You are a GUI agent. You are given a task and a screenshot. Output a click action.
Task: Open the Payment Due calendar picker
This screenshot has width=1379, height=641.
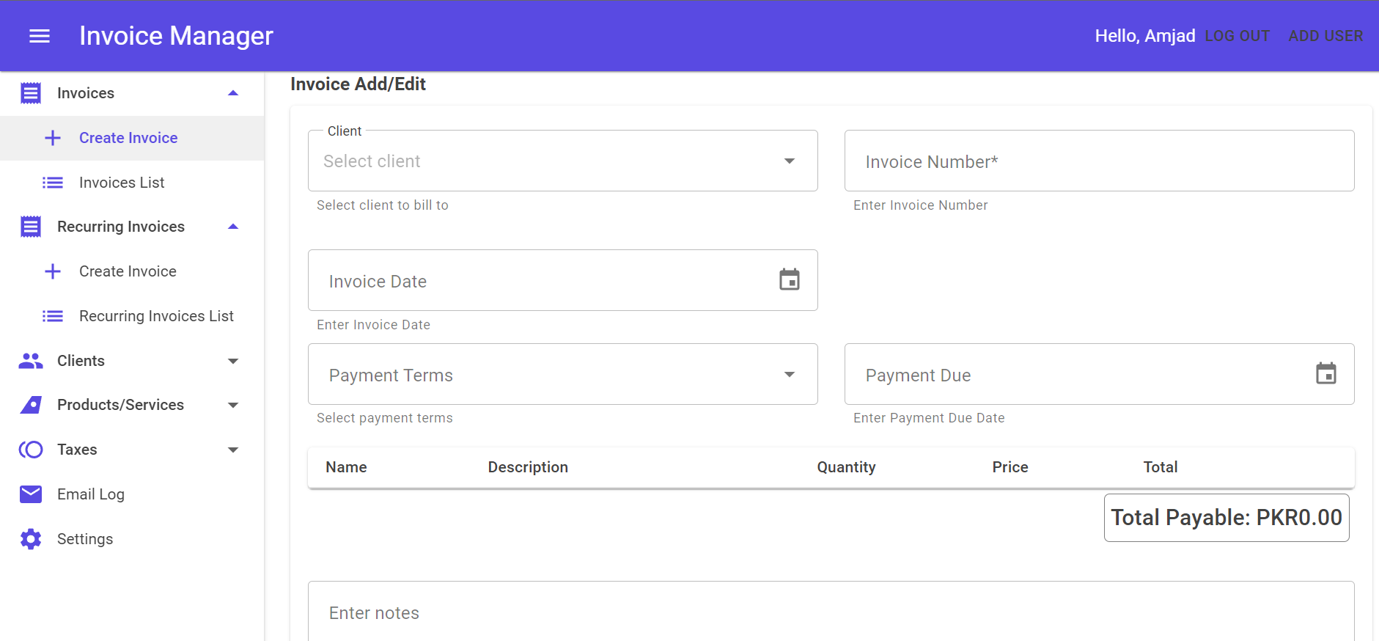tap(1326, 373)
